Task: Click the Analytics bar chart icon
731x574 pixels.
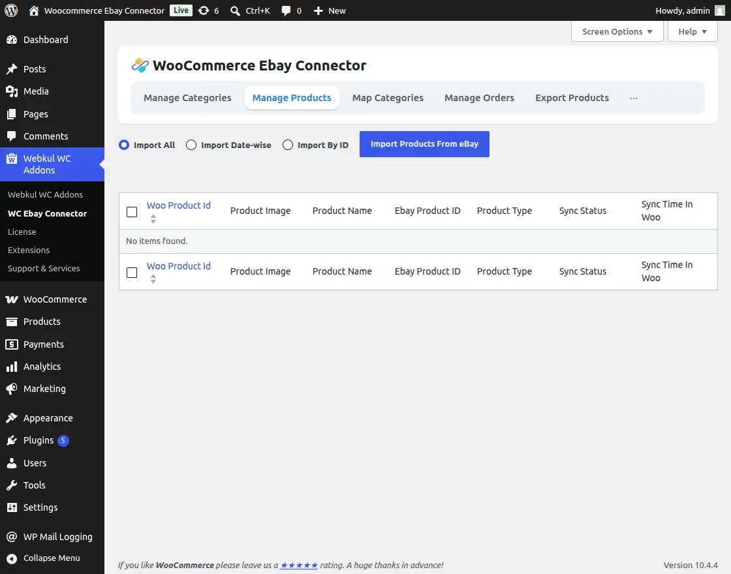Action: [x=12, y=367]
